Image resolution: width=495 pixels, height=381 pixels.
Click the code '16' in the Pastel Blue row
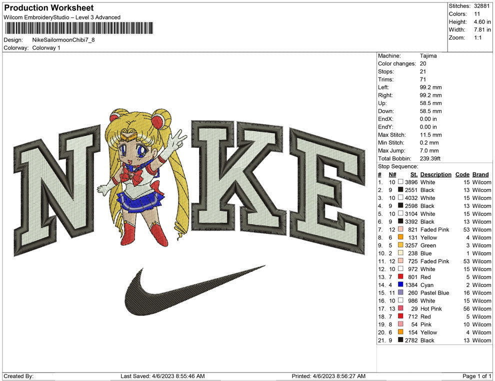point(466,292)
